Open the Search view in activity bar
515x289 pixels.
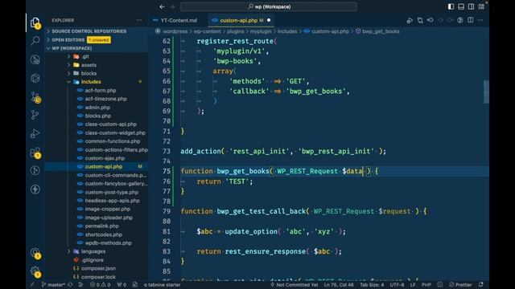pos(35,41)
